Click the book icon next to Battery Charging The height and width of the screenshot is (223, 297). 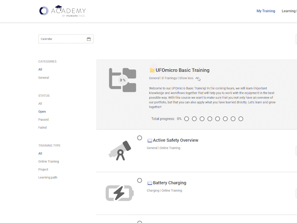[150, 183]
